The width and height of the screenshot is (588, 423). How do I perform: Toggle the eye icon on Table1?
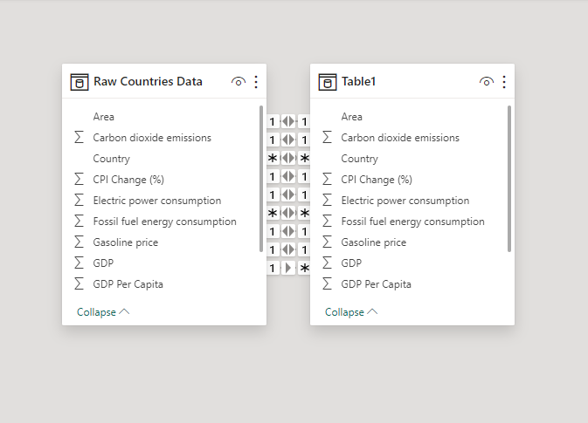coord(487,82)
